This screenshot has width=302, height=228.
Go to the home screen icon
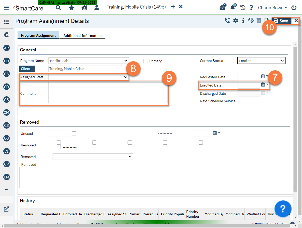click(x=84, y=8)
